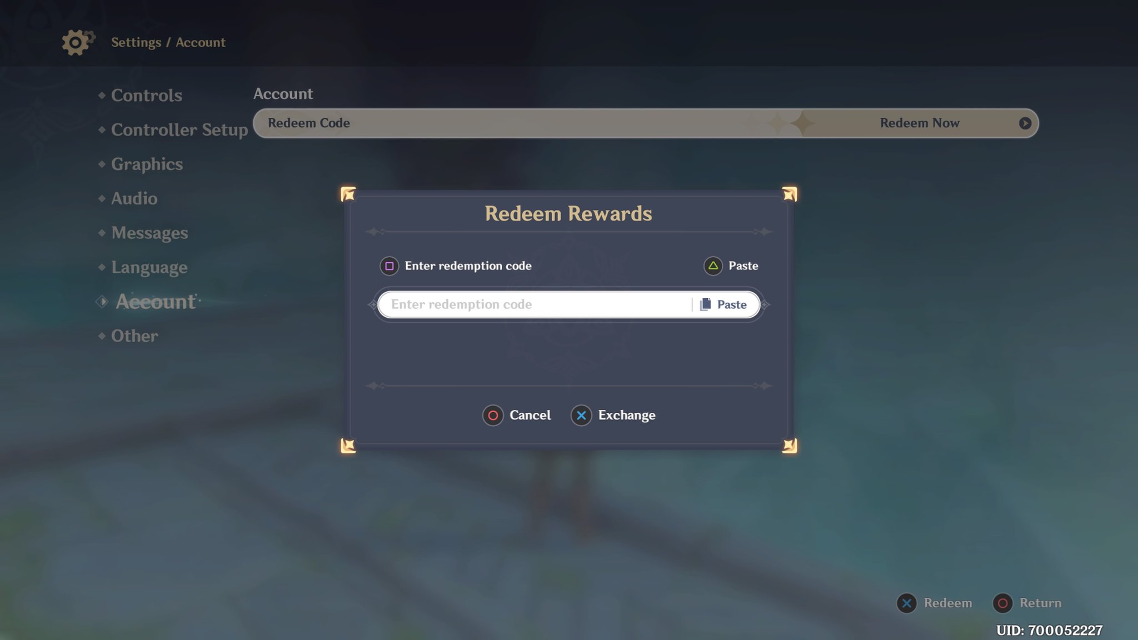Open the Controls settings menu
This screenshot has width=1138, height=640.
click(x=146, y=96)
